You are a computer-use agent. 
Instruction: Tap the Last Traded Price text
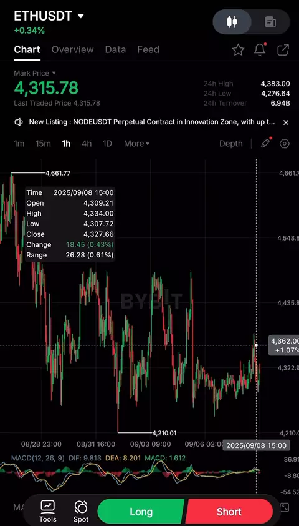pyautogui.click(x=57, y=103)
